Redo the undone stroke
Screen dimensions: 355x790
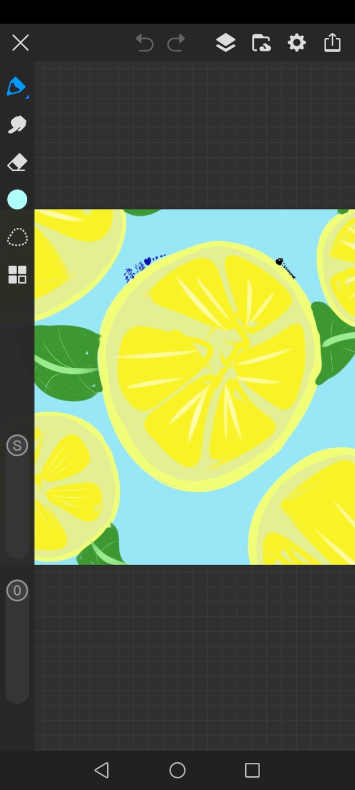(176, 43)
